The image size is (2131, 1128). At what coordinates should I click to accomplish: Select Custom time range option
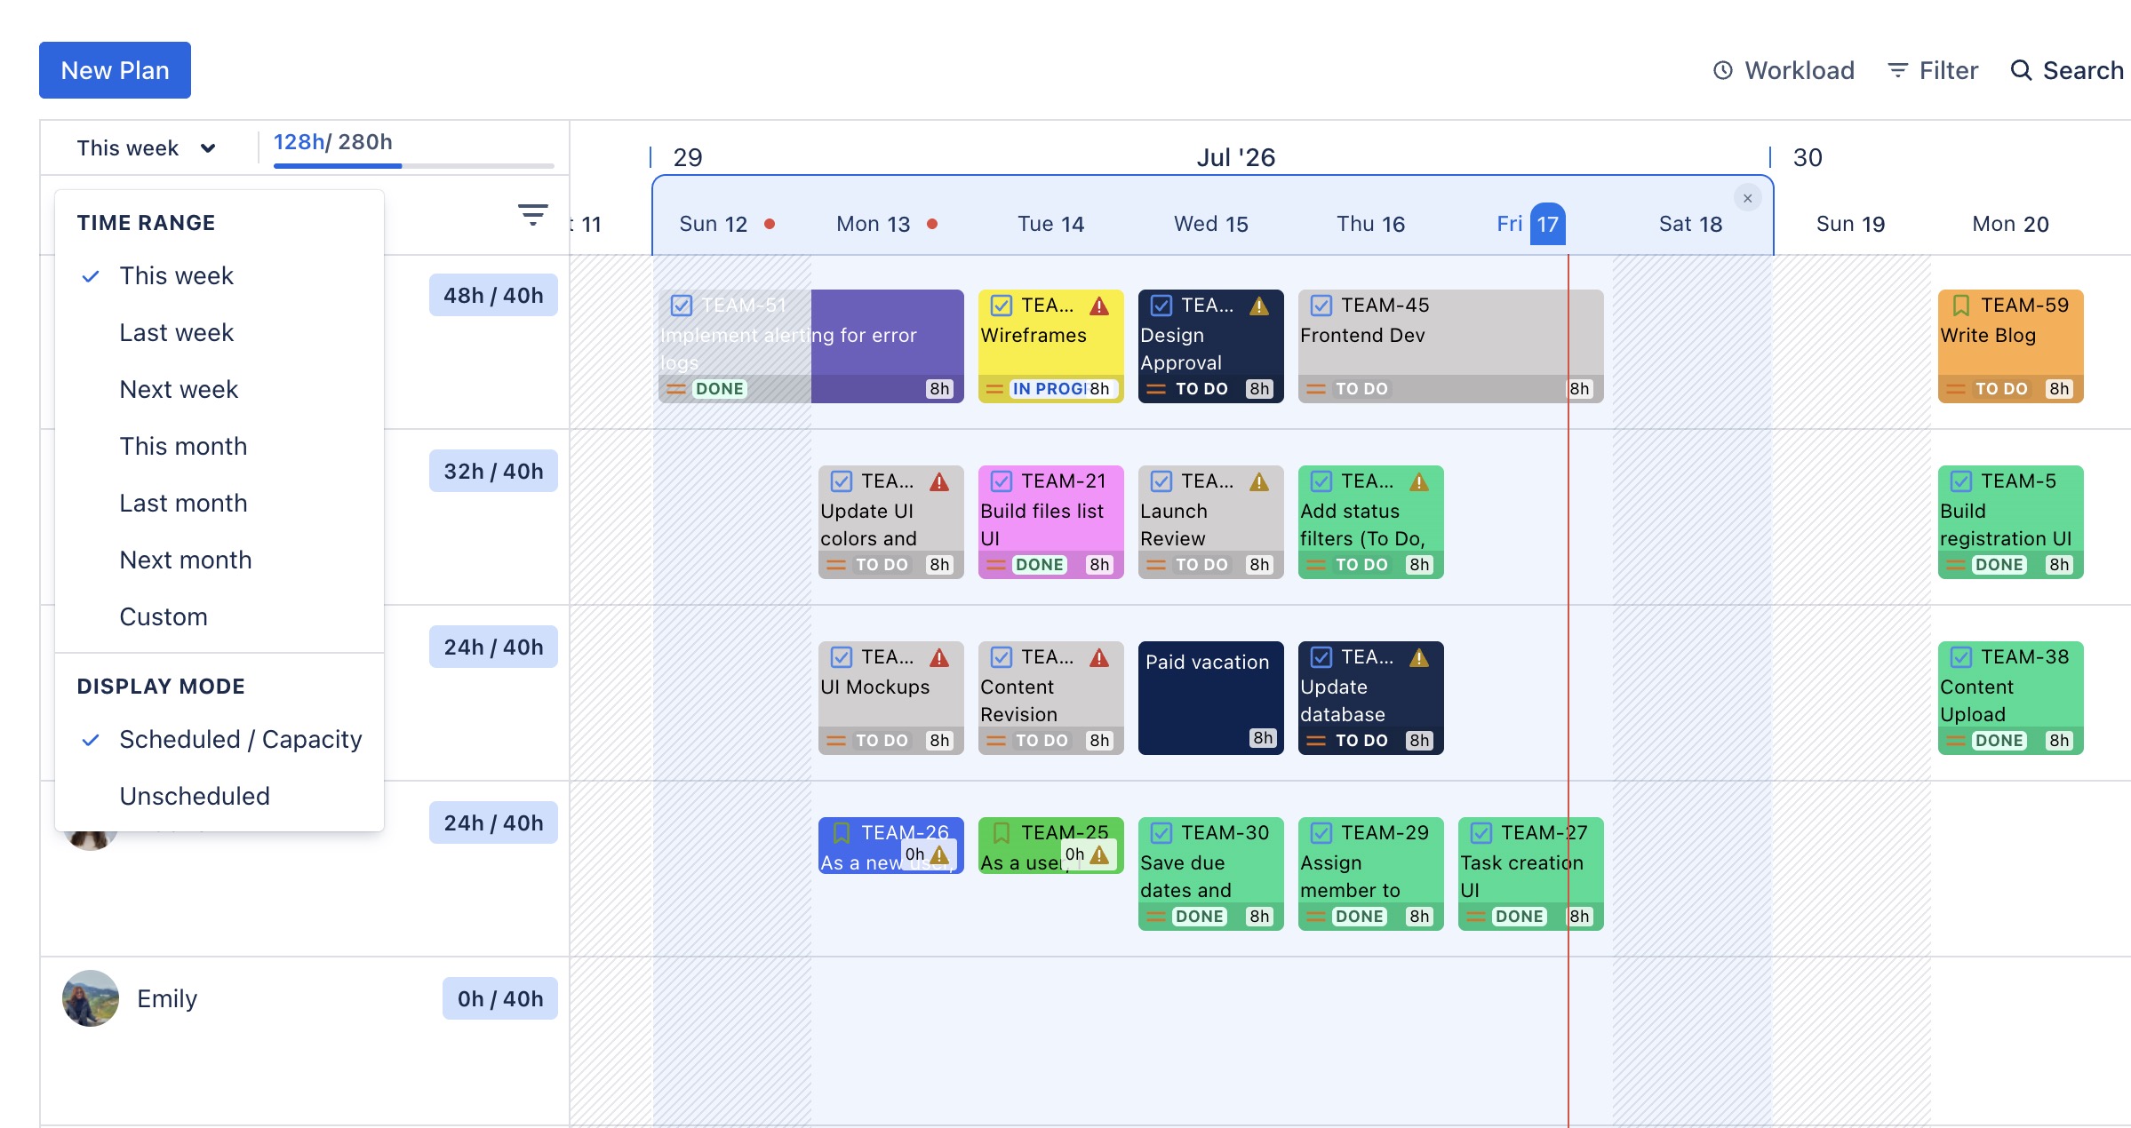(x=164, y=616)
